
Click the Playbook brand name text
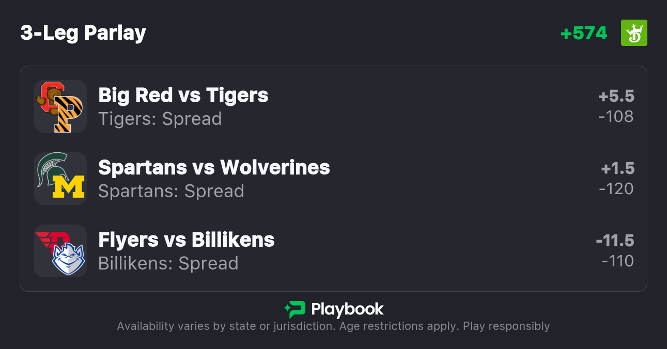coord(347,309)
